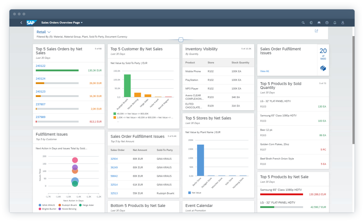This screenshot has width=364, height=222.
Task: Open help via the question mark icon
Action: click(327, 23)
